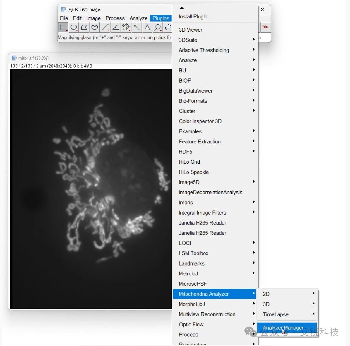The image size is (350, 346).
Task: Expand Multiview Reconstruction submenu
Action: click(x=215, y=314)
